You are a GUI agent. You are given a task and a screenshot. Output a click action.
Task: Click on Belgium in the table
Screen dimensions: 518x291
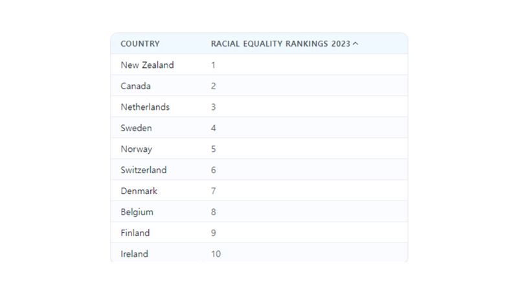[137, 212]
